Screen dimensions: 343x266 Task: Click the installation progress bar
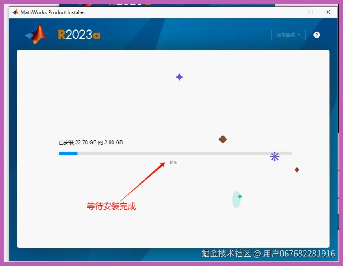(175, 154)
